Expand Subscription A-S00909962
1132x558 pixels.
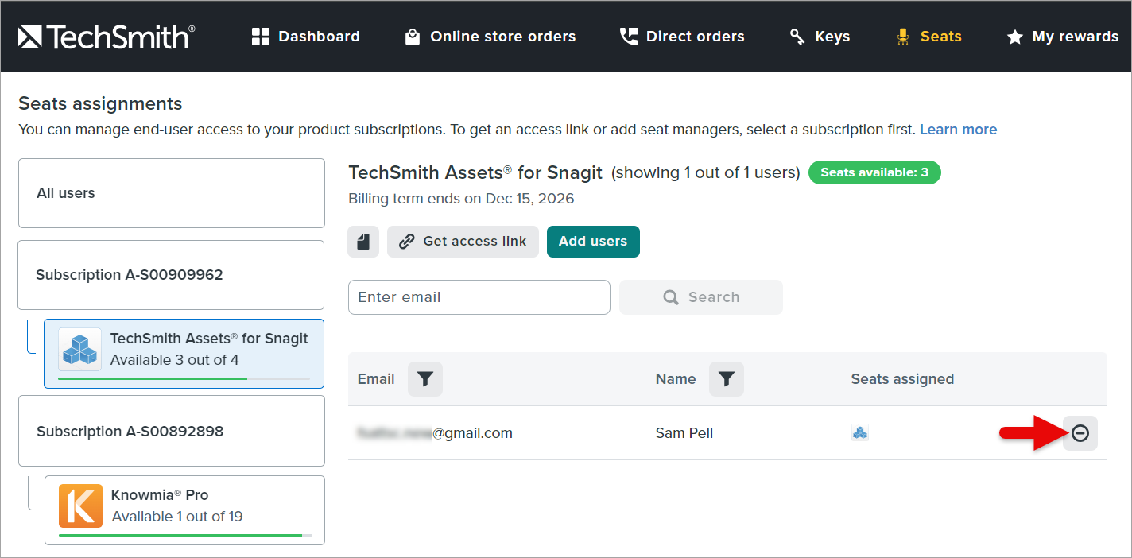click(x=171, y=275)
